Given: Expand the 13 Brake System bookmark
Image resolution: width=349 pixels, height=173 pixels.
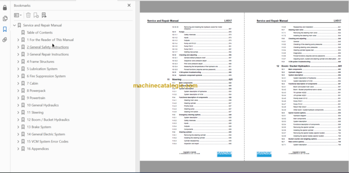Looking at the screenshot, I should (x=18, y=127).
